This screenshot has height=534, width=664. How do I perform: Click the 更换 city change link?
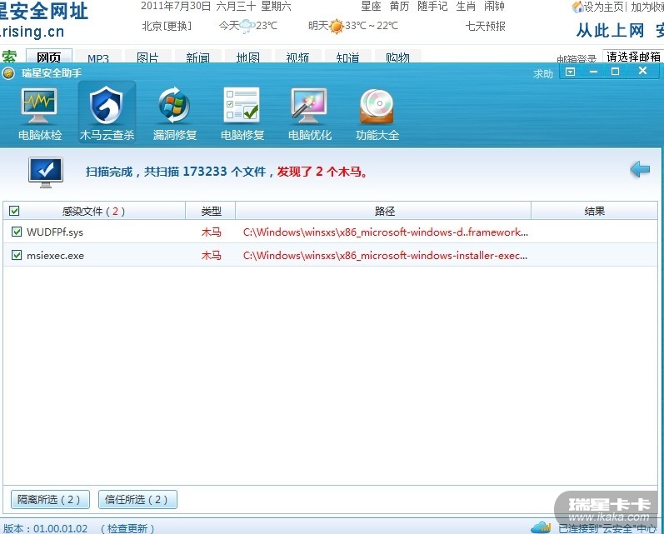[x=177, y=26]
